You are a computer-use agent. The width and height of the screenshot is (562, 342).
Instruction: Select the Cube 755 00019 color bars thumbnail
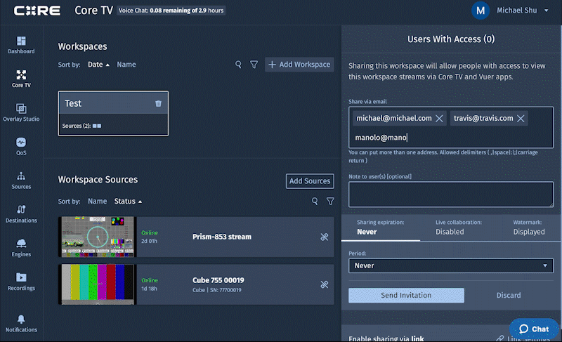click(97, 284)
